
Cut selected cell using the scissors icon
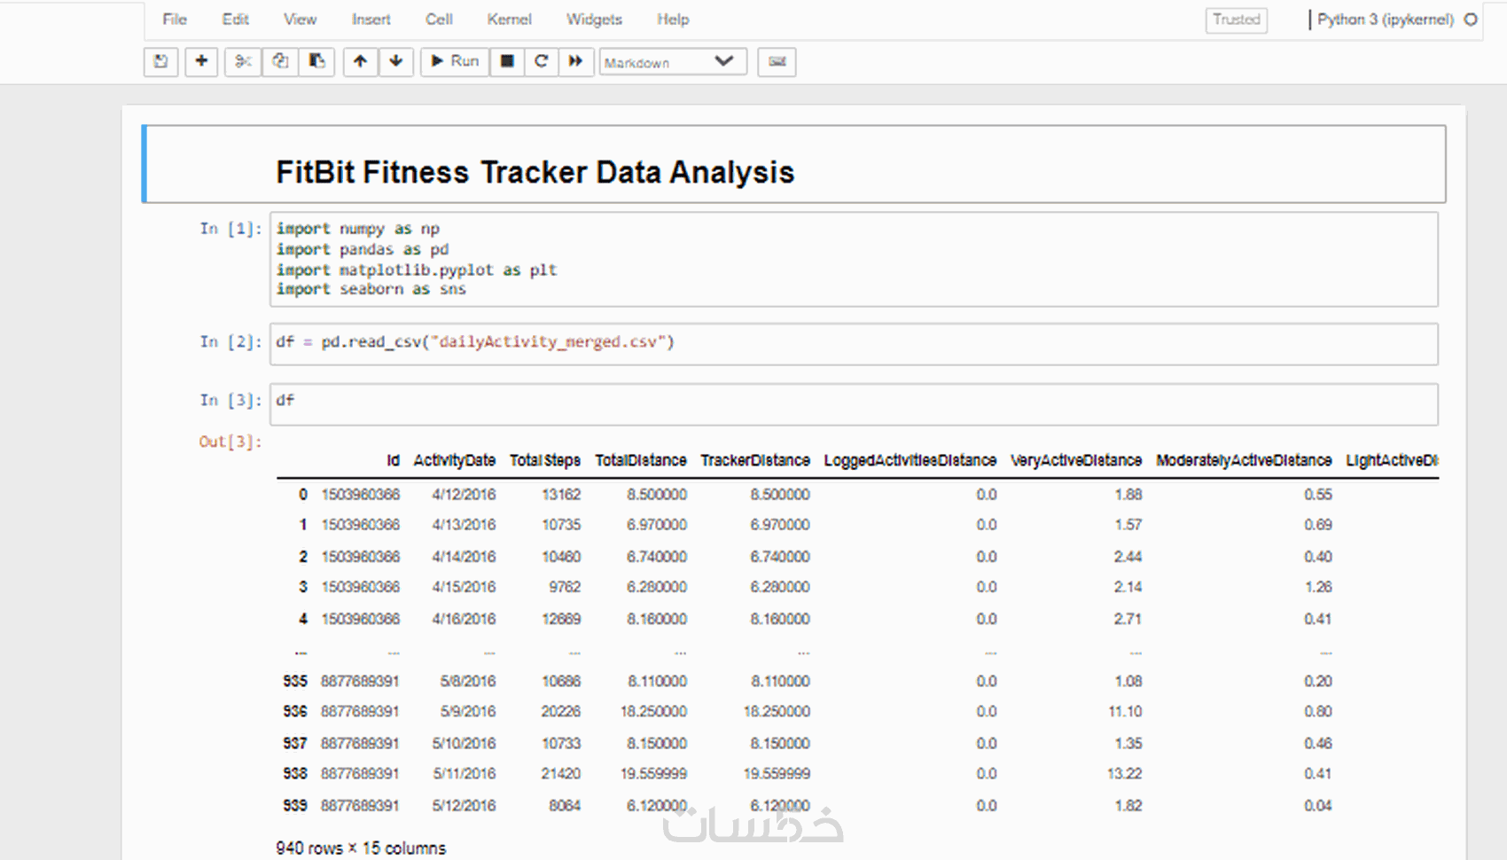[x=243, y=61]
